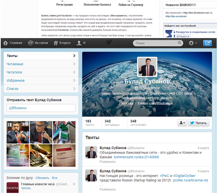Select the Избранное sidebar tab
Screen dimensions: 217x194
click(41, 80)
